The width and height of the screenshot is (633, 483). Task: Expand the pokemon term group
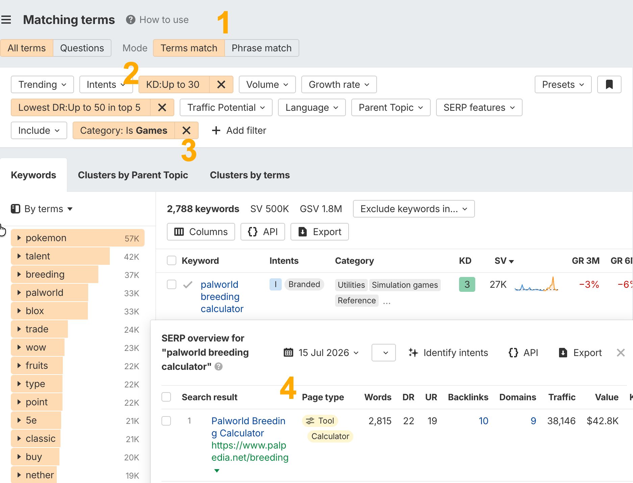point(19,238)
